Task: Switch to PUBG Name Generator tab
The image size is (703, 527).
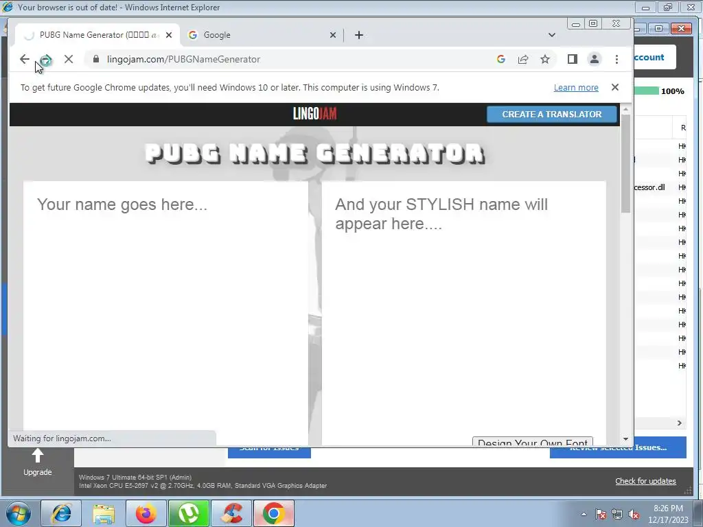Action: pos(97,35)
